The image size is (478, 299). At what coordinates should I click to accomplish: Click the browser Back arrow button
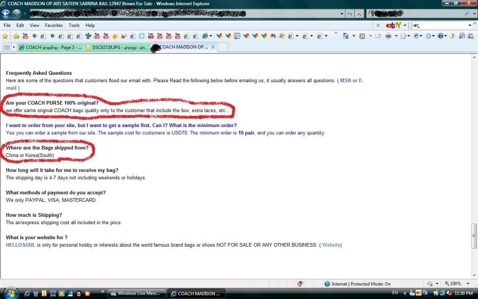(6, 14)
